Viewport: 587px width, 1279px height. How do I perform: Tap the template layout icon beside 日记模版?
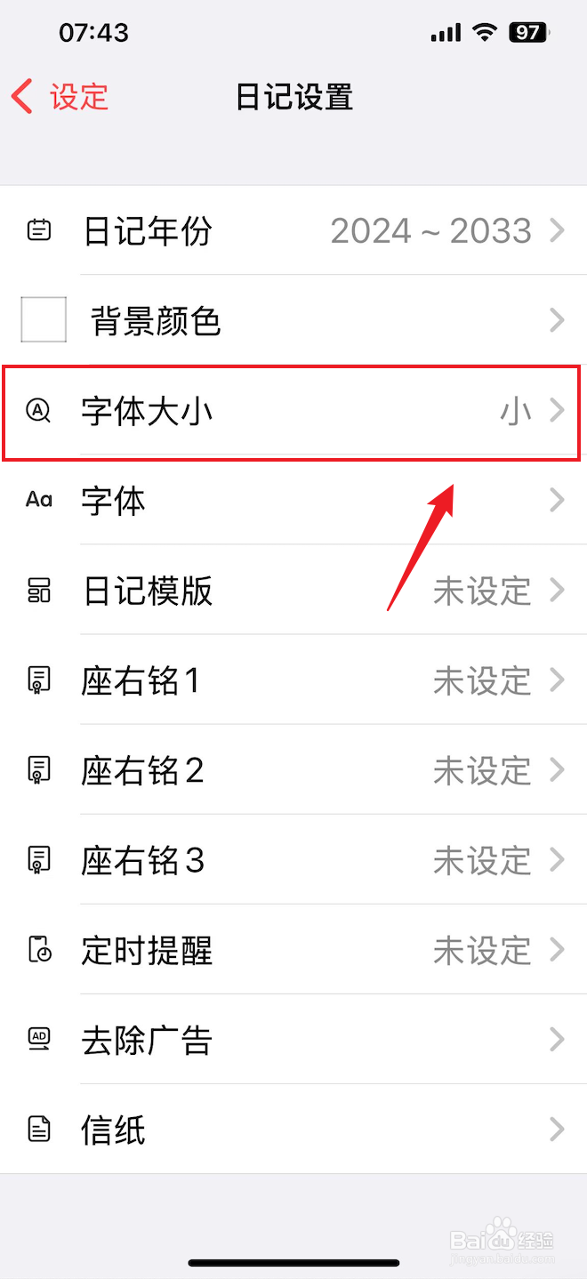click(x=38, y=591)
